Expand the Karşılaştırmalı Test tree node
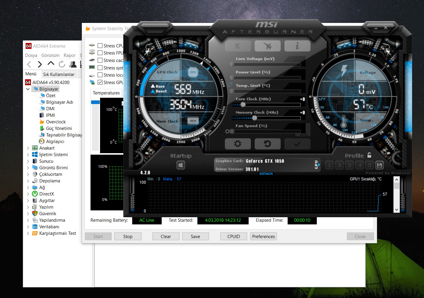The image size is (424, 298). [28, 233]
